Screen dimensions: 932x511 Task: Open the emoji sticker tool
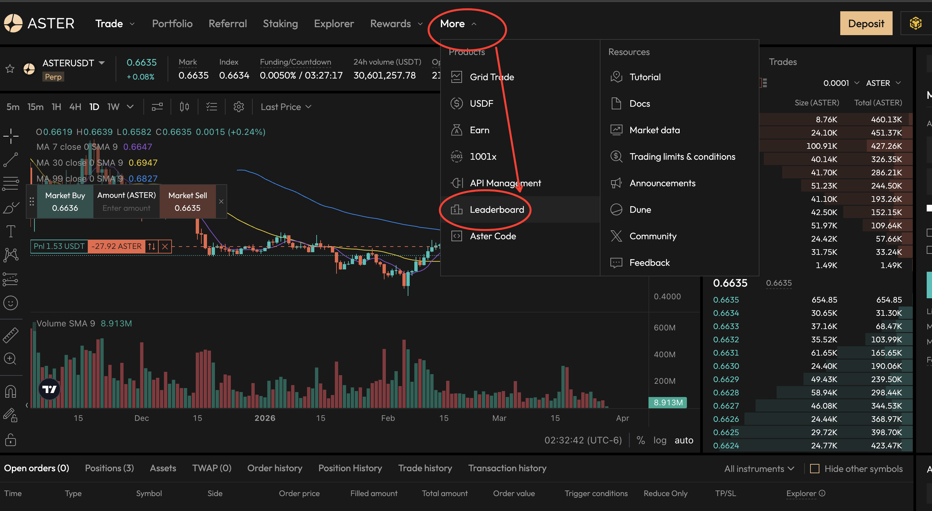(x=11, y=303)
